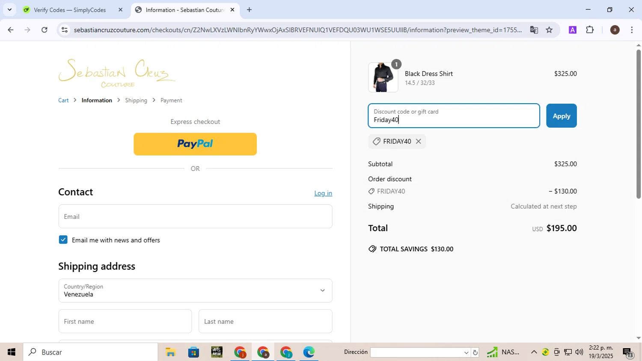Apply the discount code
Screen dimensions: 642x361
[x=562, y=116]
